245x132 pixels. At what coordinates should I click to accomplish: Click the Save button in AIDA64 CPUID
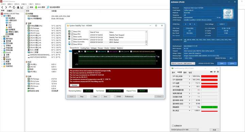click(x=222, y=63)
